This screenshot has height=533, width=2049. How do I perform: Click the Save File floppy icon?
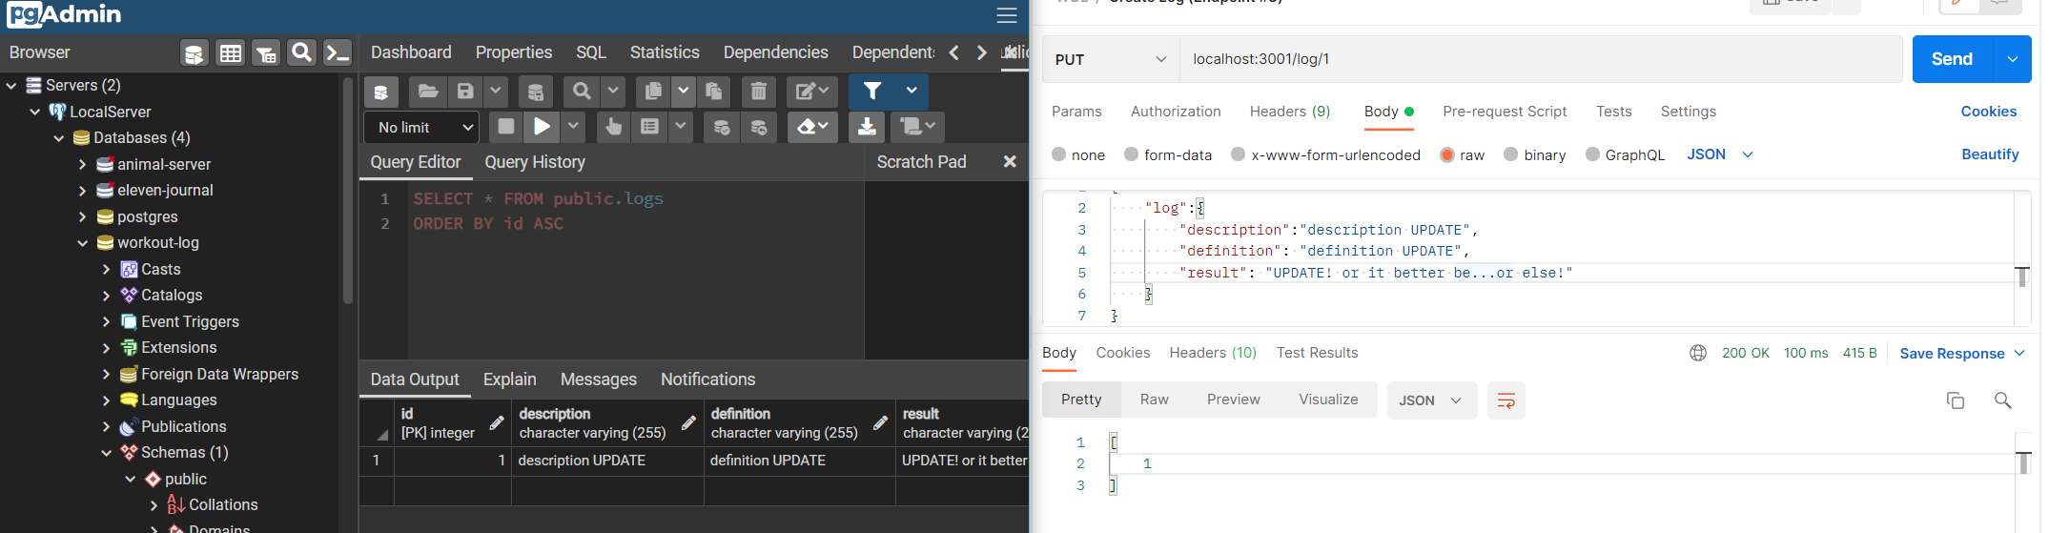tap(465, 92)
